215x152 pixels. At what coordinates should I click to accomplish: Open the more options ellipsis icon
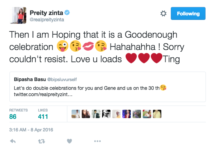click(x=97, y=141)
